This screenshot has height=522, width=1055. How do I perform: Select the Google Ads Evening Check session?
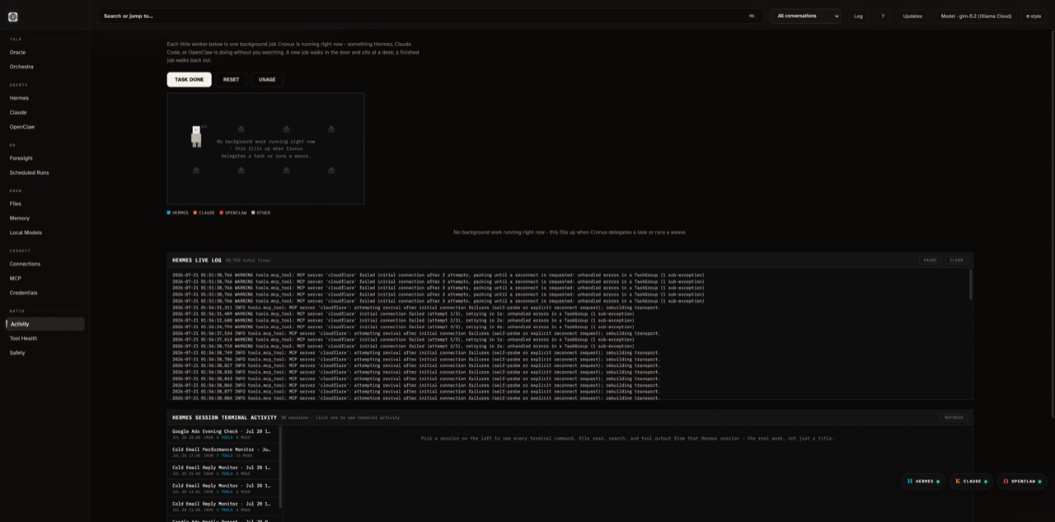click(223, 434)
